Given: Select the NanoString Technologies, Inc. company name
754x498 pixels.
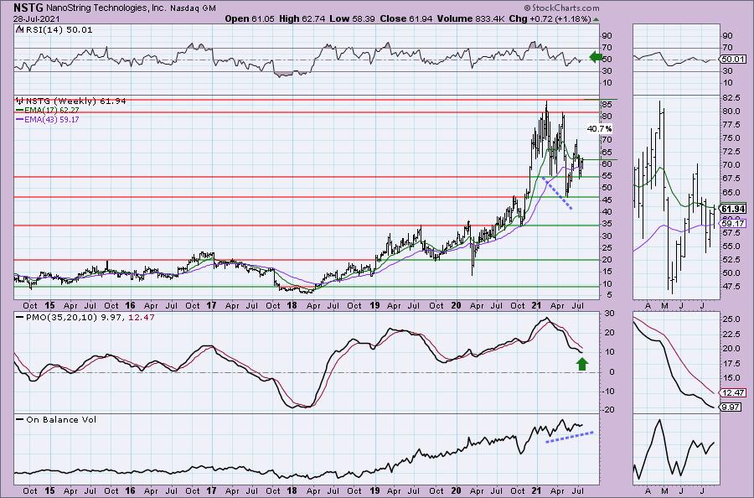Looking at the screenshot, I should pos(108,8).
